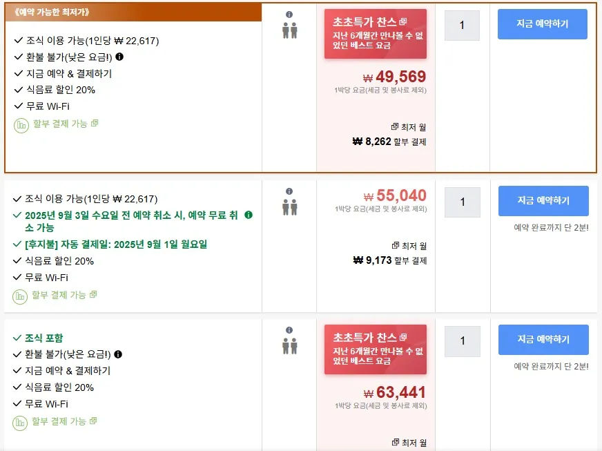
Task: Open 최저 월 link above ₩9,173 installment
Action: point(409,246)
